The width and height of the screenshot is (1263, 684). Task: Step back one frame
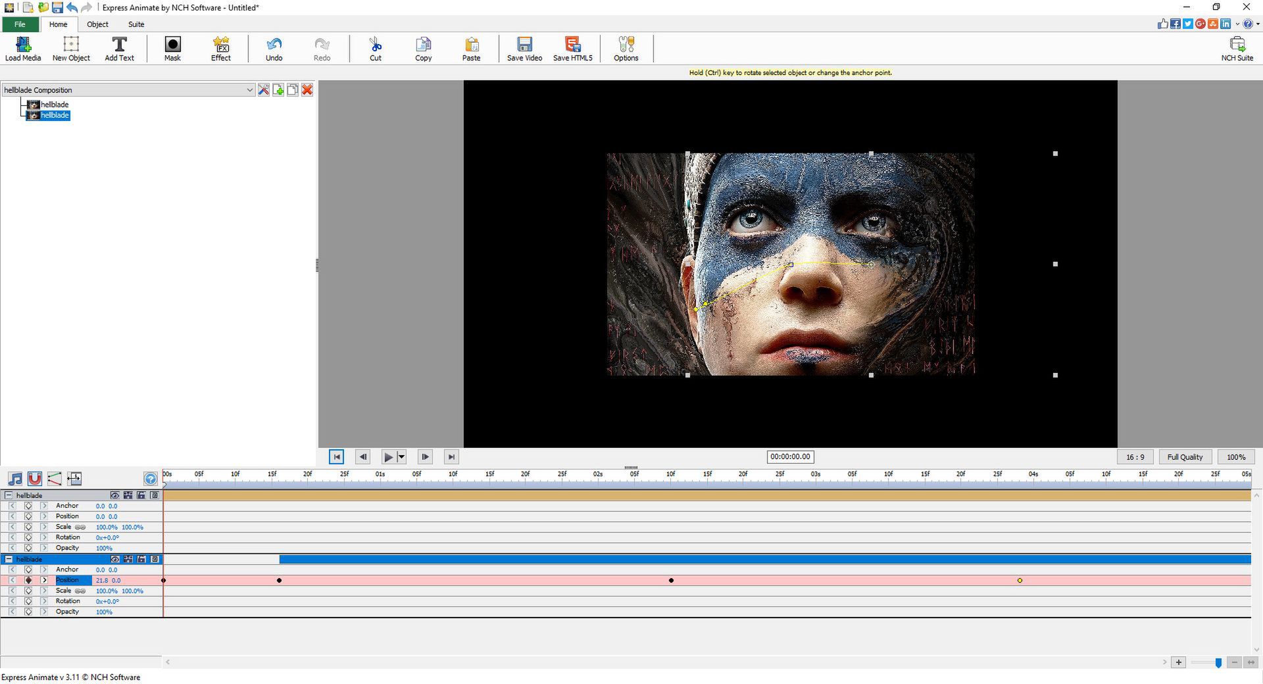tap(362, 456)
